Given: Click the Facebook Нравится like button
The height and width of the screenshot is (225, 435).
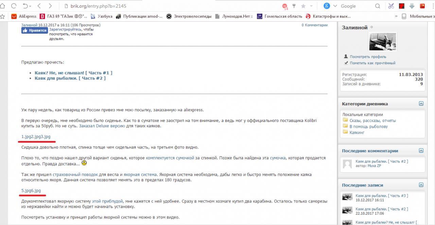Looking at the screenshot, I should coord(34,30).
